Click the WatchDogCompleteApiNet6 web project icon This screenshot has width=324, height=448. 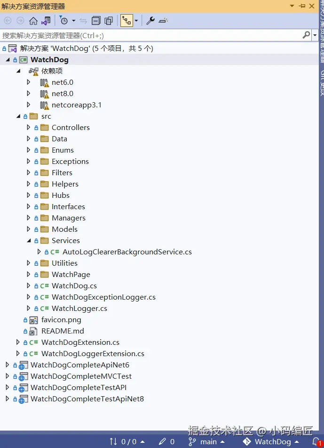pos(23,366)
